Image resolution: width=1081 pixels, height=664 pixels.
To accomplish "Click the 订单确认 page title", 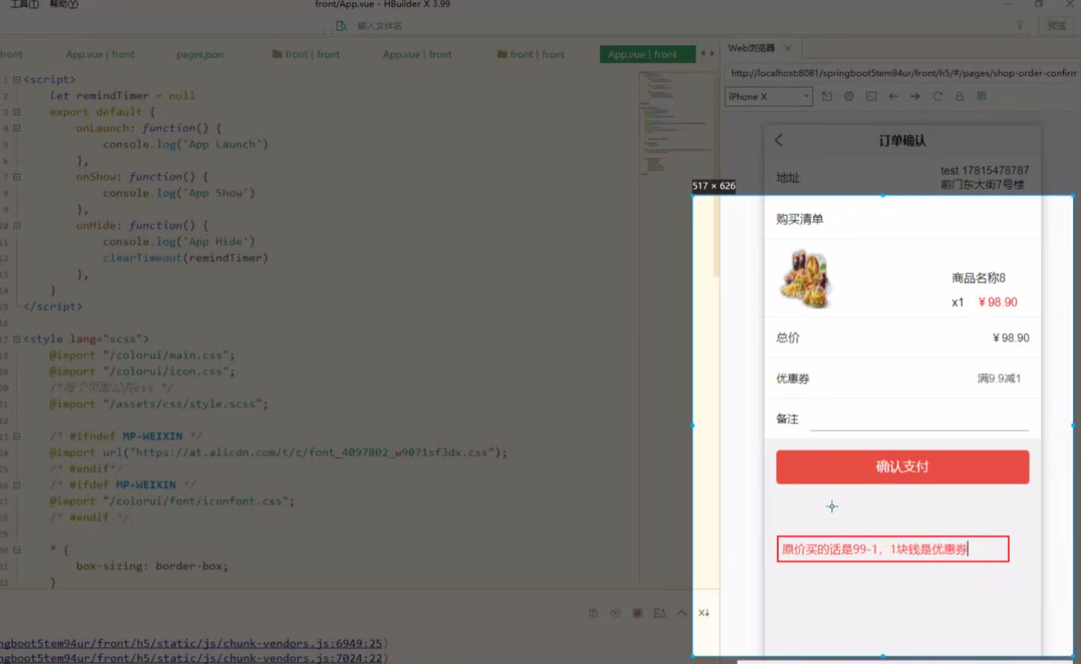I will pos(903,140).
